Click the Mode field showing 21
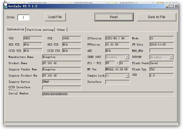183x130 pixels. click(162, 38)
